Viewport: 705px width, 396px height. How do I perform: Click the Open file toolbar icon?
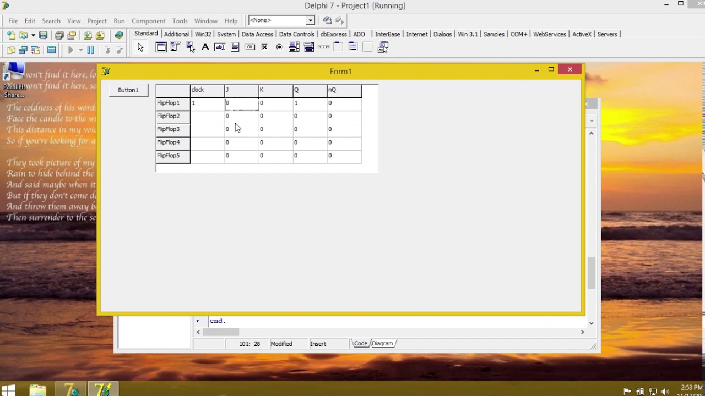23,35
